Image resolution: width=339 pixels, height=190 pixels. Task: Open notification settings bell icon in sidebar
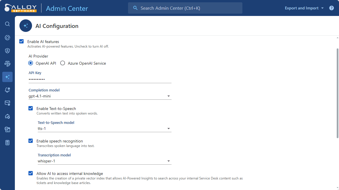pyautogui.click(x=7, y=90)
